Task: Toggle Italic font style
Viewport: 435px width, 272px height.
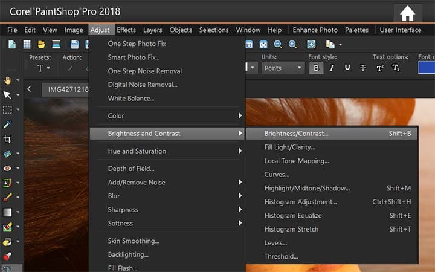Action: coord(332,68)
